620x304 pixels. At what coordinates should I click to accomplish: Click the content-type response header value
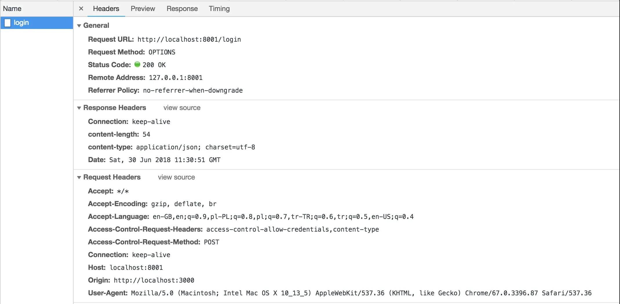pos(196,147)
